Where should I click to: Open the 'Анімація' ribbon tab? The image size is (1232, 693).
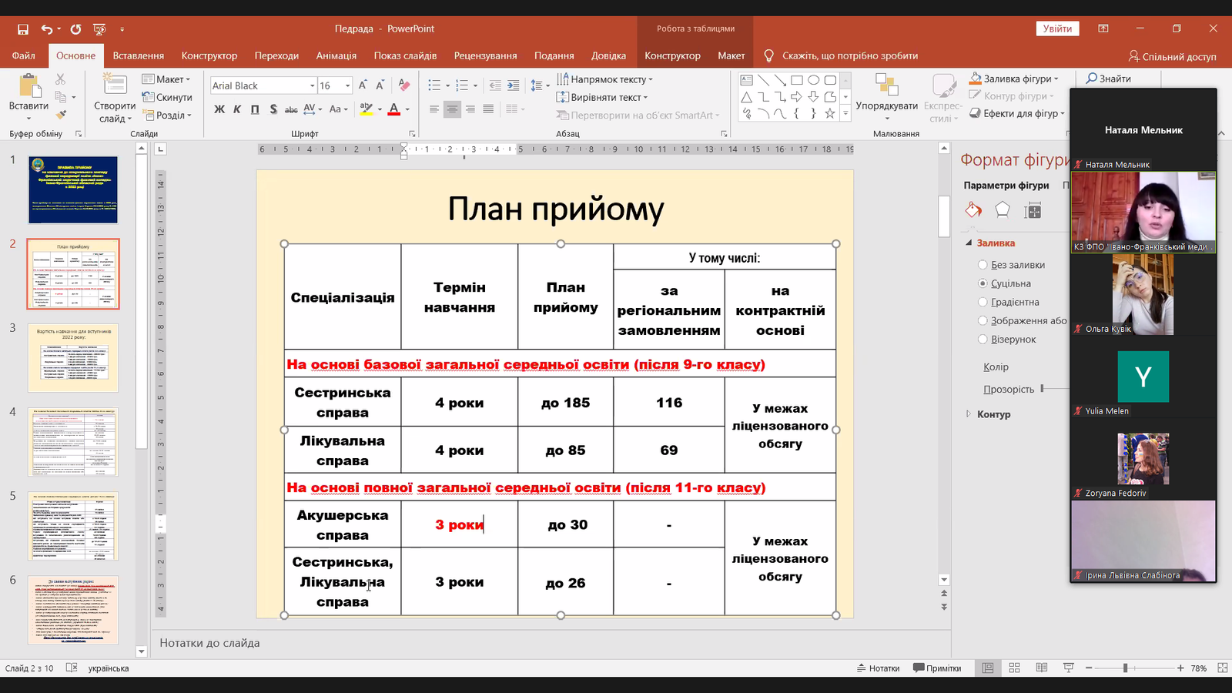(336, 55)
